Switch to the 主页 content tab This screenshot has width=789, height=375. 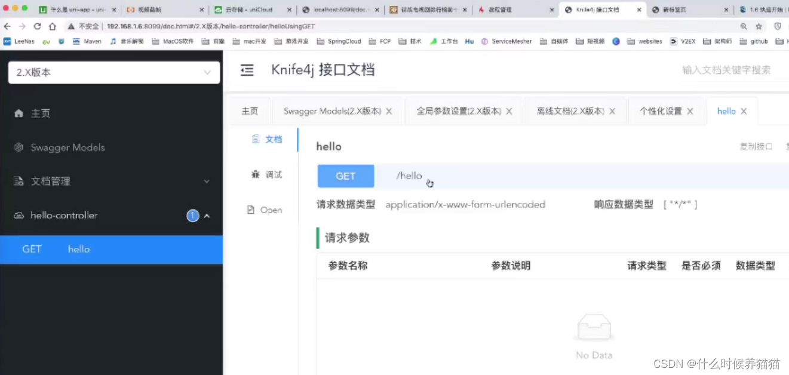(250, 111)
